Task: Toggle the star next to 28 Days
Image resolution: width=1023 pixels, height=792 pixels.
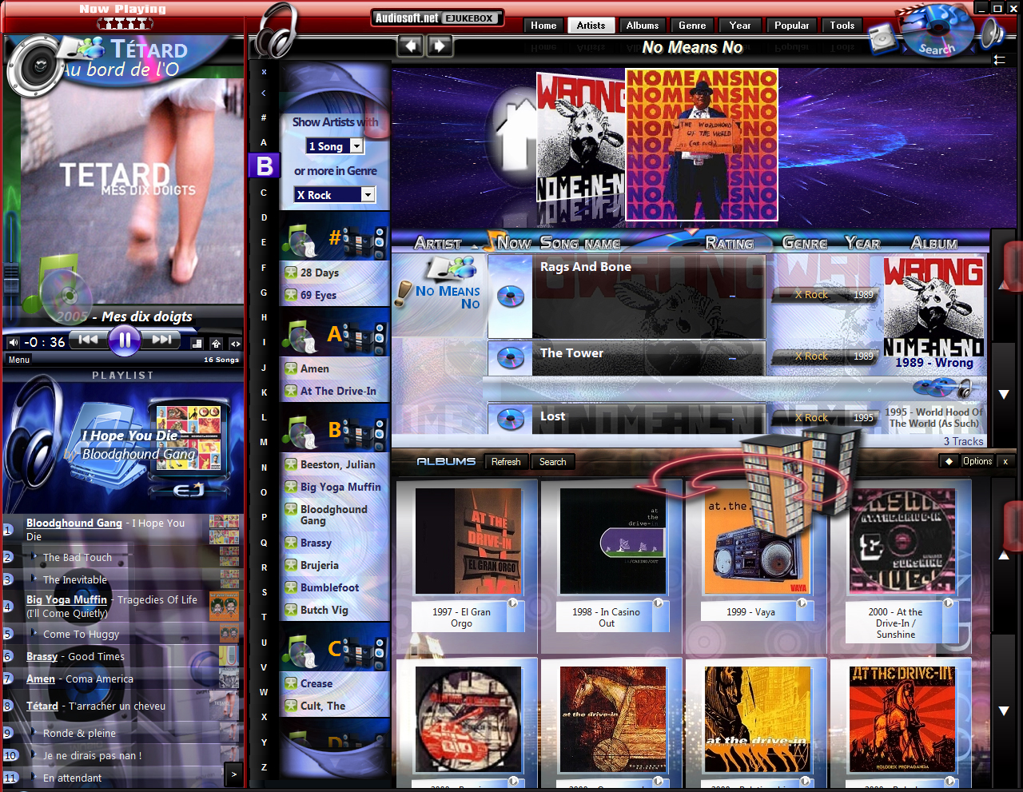Action: 291,273
